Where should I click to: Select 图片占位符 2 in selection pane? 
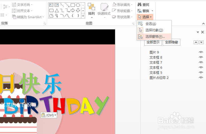[x=159, y=78]
